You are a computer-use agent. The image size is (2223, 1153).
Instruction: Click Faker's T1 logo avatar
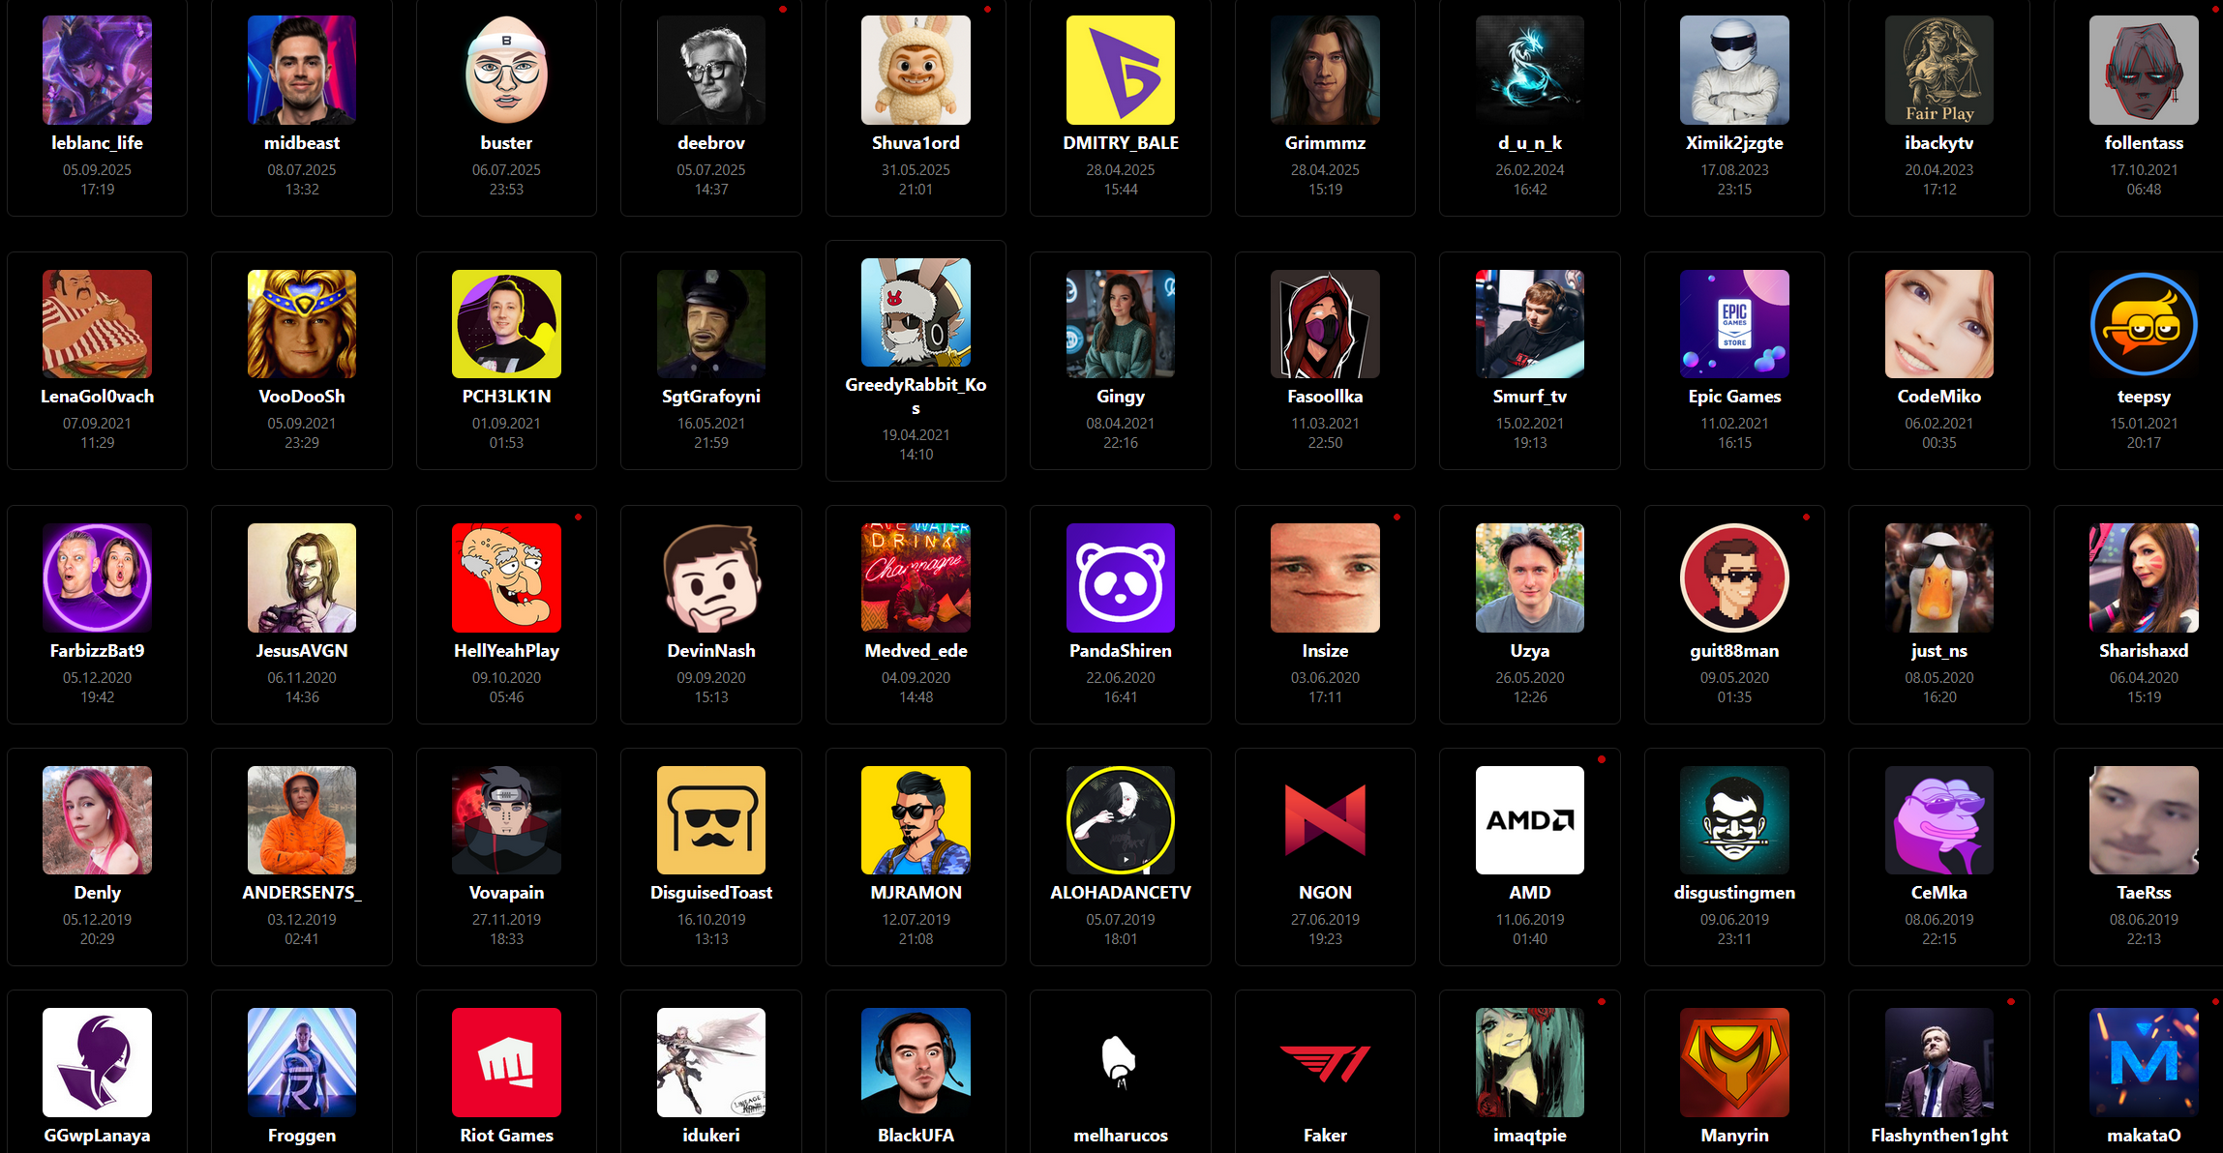1325,1062
